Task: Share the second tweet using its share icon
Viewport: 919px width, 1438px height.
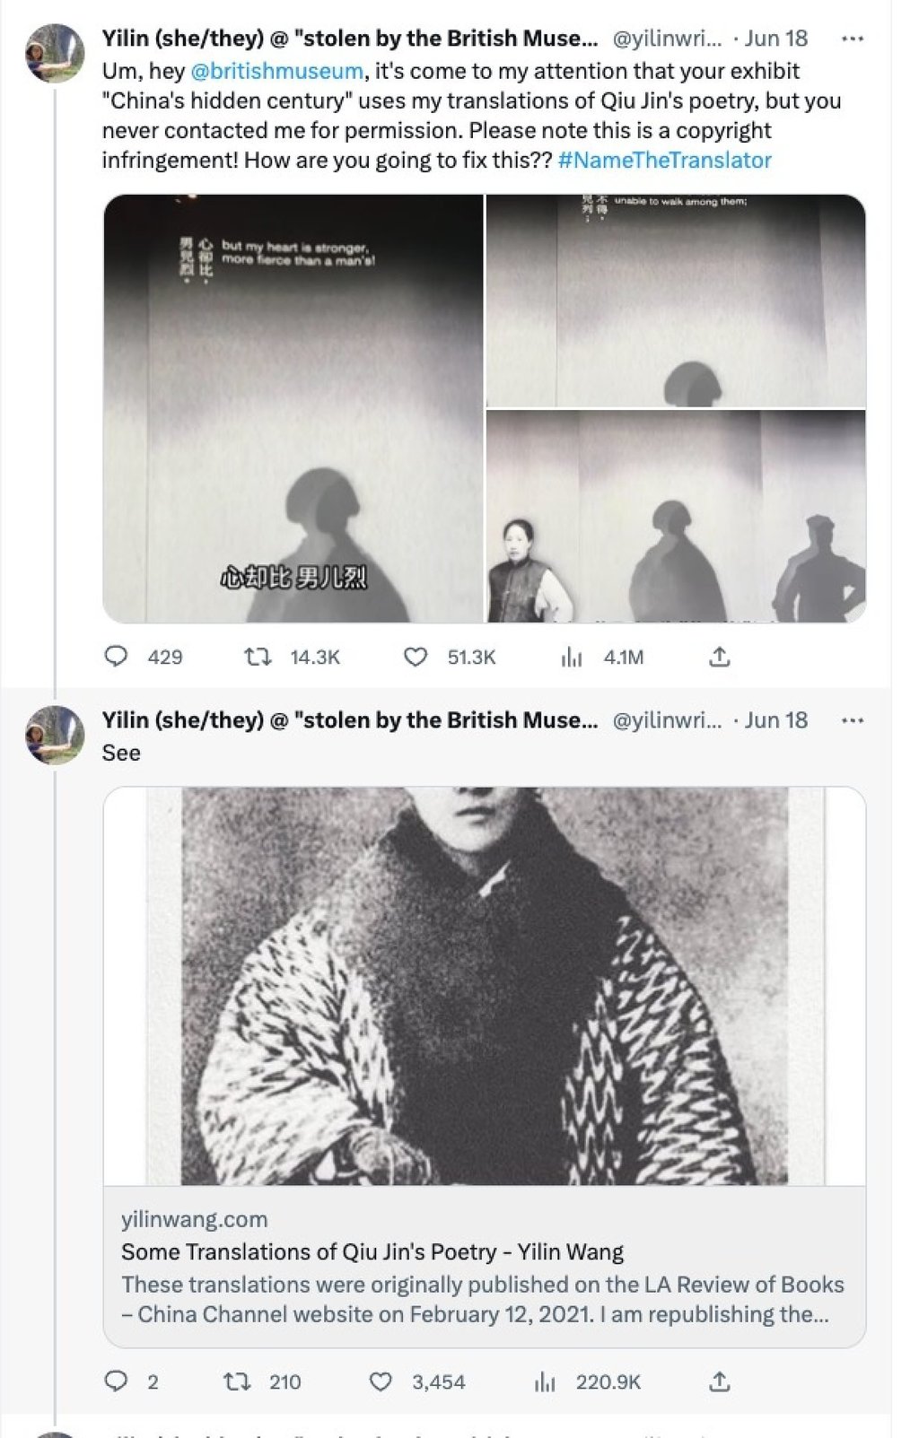Action: tap(721, 1382)
